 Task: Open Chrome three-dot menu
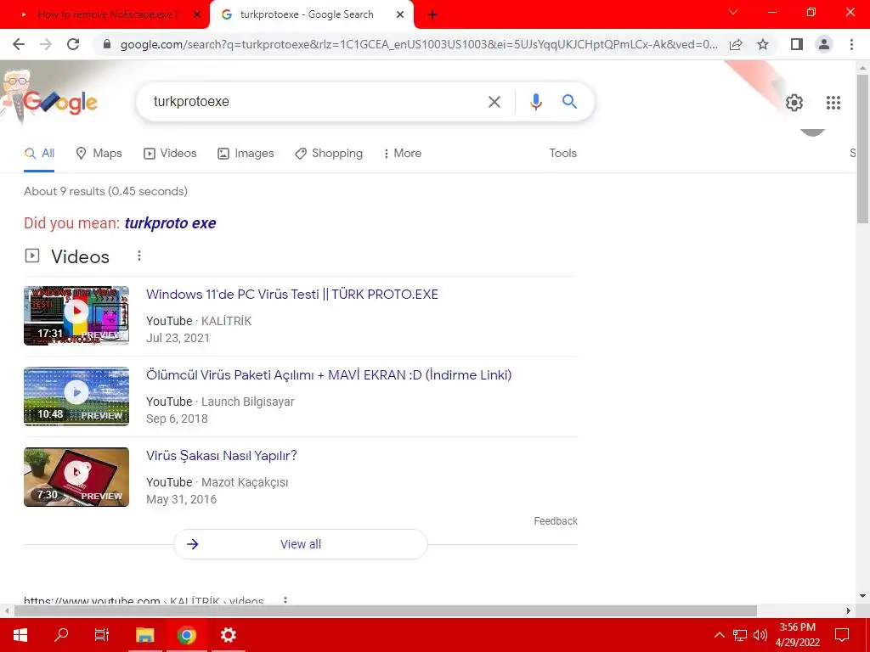pos(851,44)
